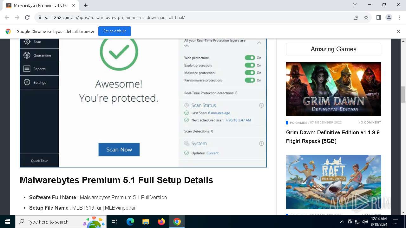406x228 pixels.
Task: Click the browser forward arrow
Action: point(17,17)
